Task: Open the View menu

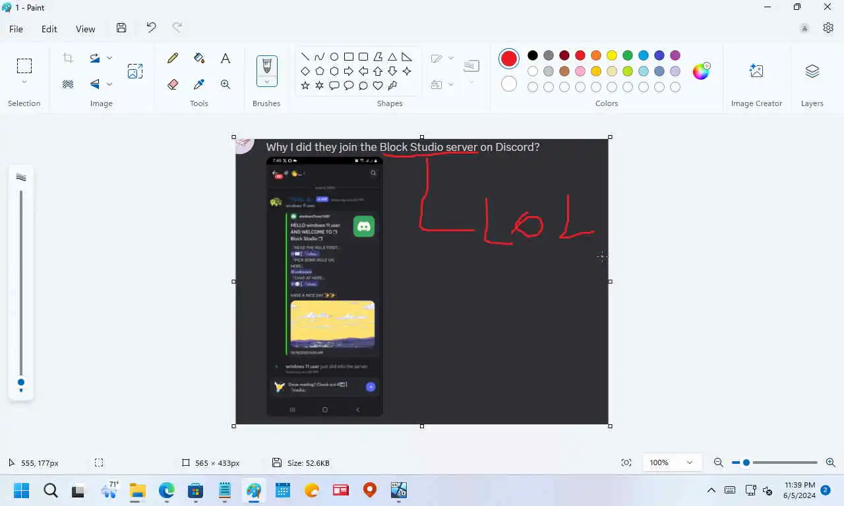Action: point(86,29)
